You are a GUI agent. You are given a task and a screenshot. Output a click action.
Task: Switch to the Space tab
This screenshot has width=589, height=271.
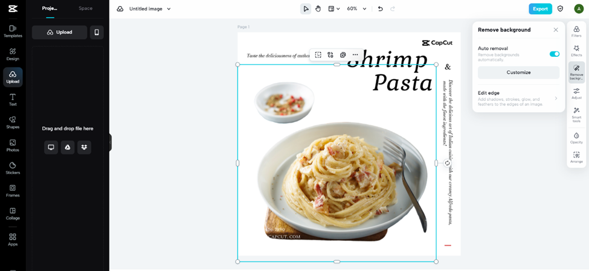[x=85, y=8]
